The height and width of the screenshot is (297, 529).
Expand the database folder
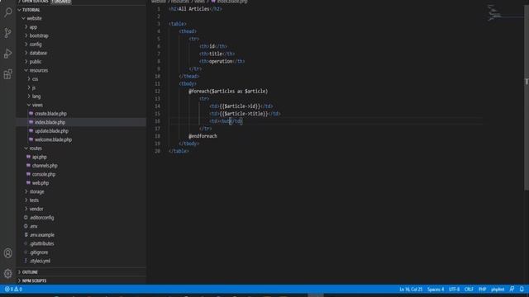point(38,53)
